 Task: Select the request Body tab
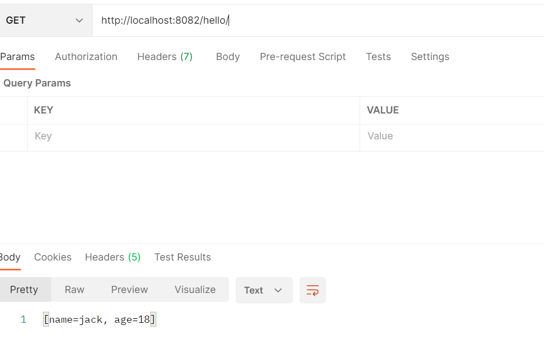pos(227,57)
